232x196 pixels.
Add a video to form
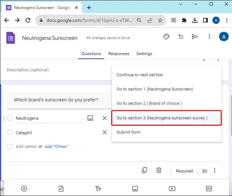pyautogui.click(x=172, y=189)
